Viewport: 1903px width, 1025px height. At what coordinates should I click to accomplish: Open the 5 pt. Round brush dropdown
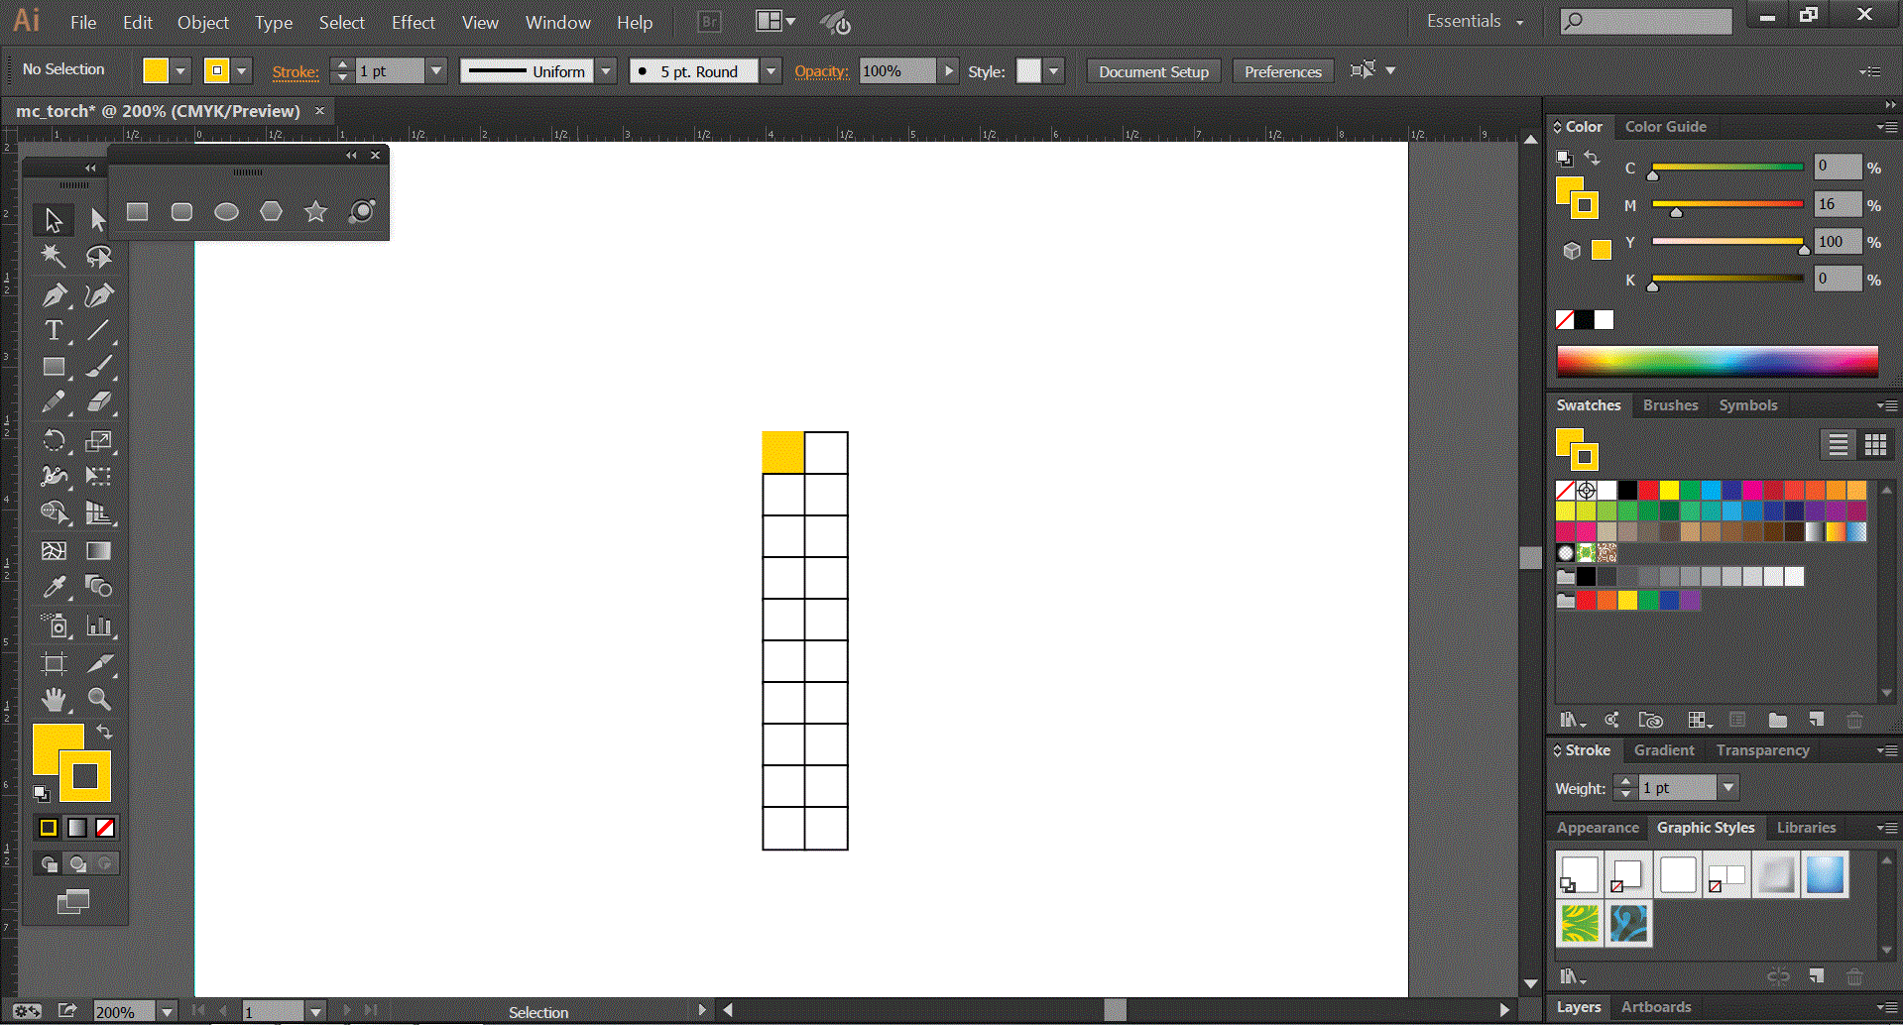click(x=771, y=71)
